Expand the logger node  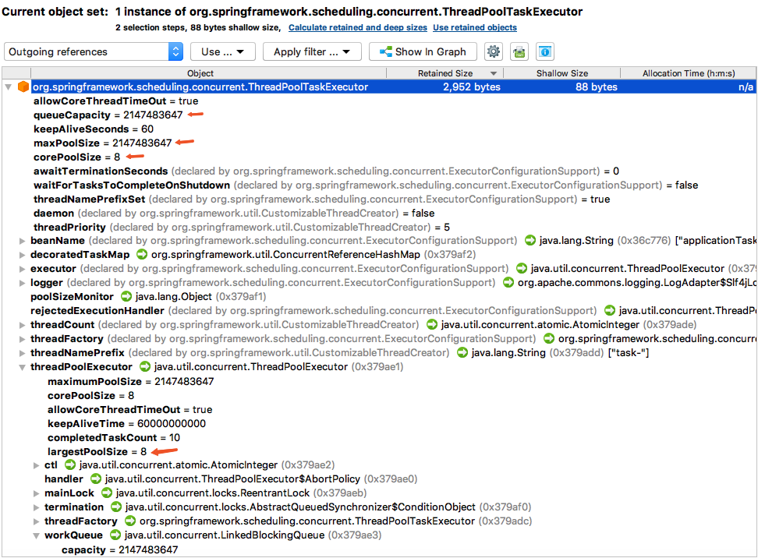pos(22,283)
